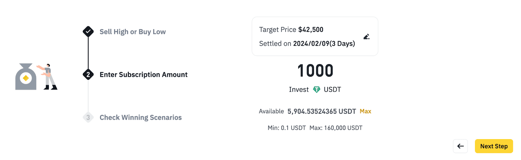Click the 1000 subscription amount field
Image resolution: width=521 pixels, height=160 pixels.
pyautogui.click(x=315, y=71)
